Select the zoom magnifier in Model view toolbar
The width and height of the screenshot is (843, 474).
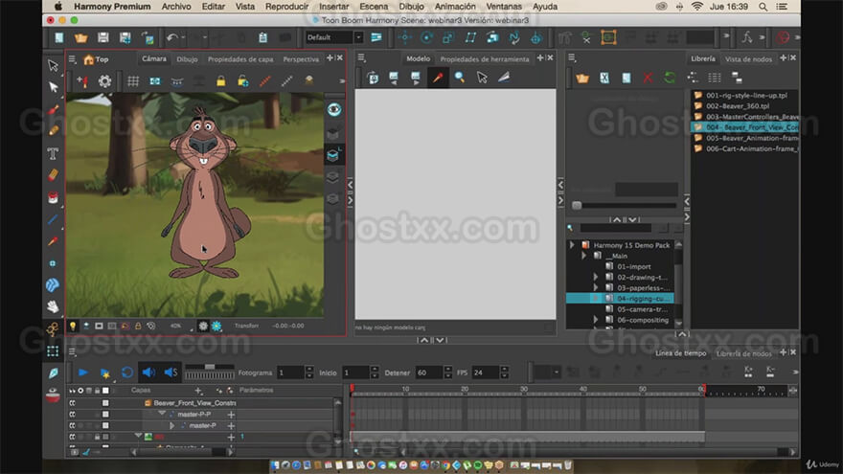[460, 78]
